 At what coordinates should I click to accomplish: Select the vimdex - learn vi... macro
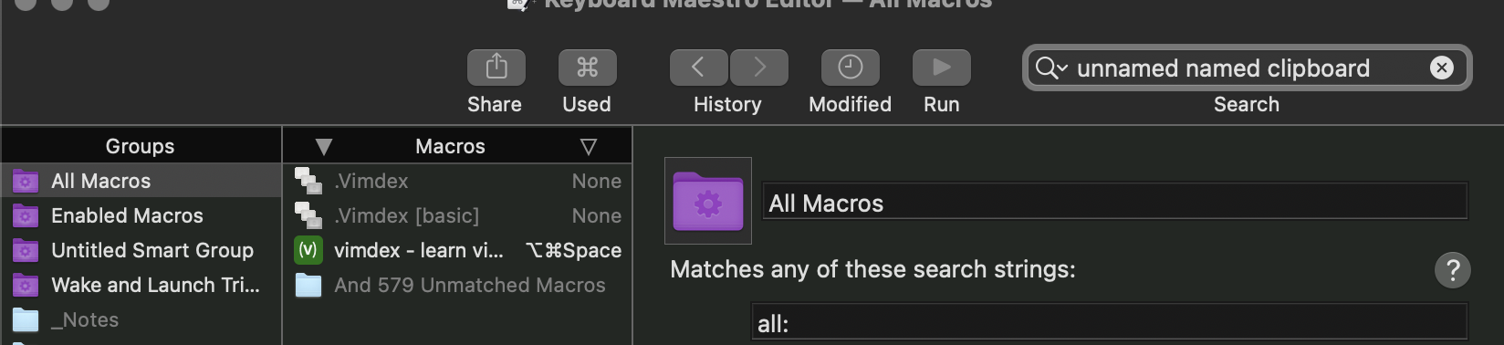[x=457, y=250]
